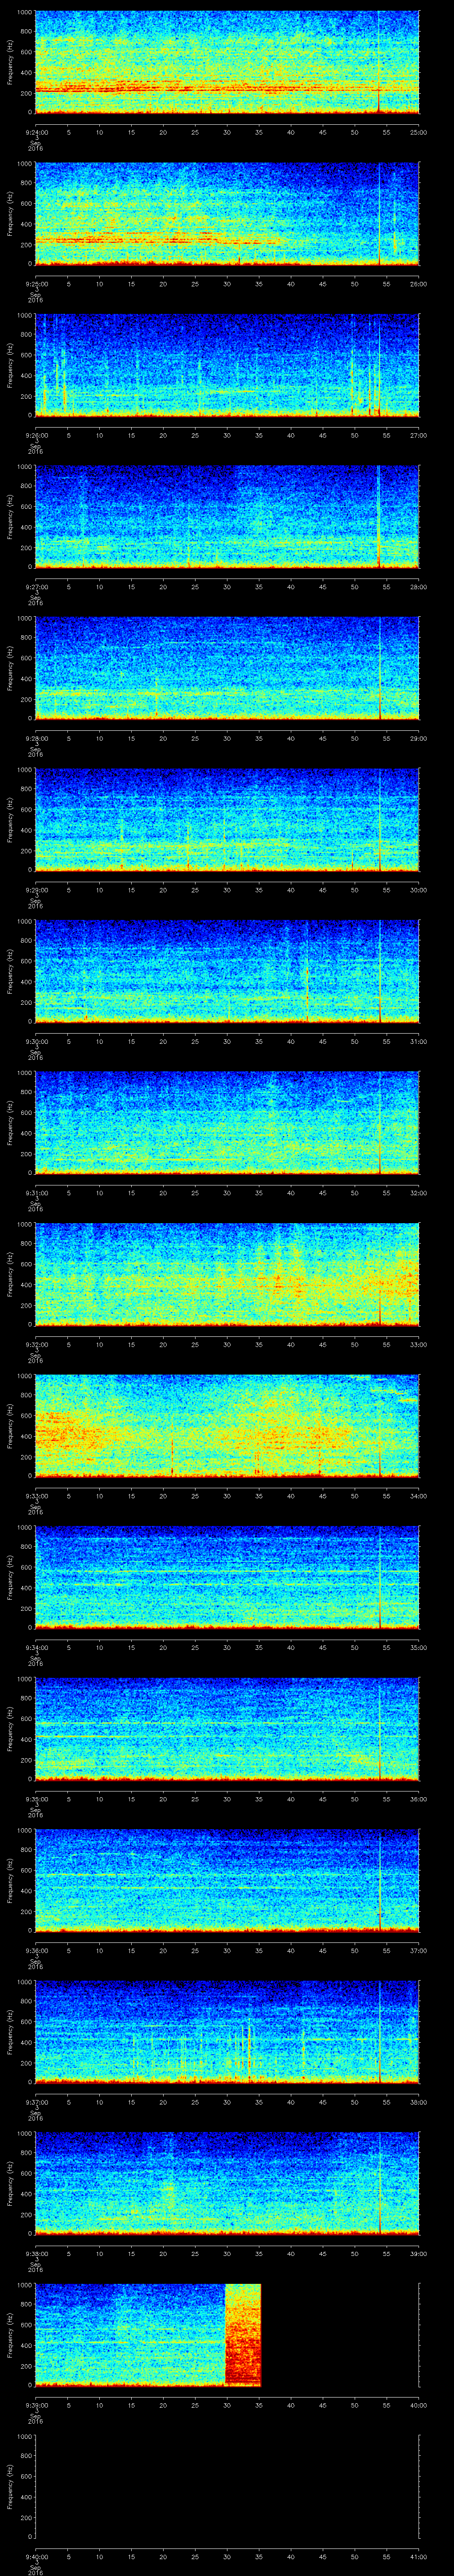Viewport: 454px width, 2576px height.
Task: Select the 9:26:00 start time label
Action: pos(36,435)
